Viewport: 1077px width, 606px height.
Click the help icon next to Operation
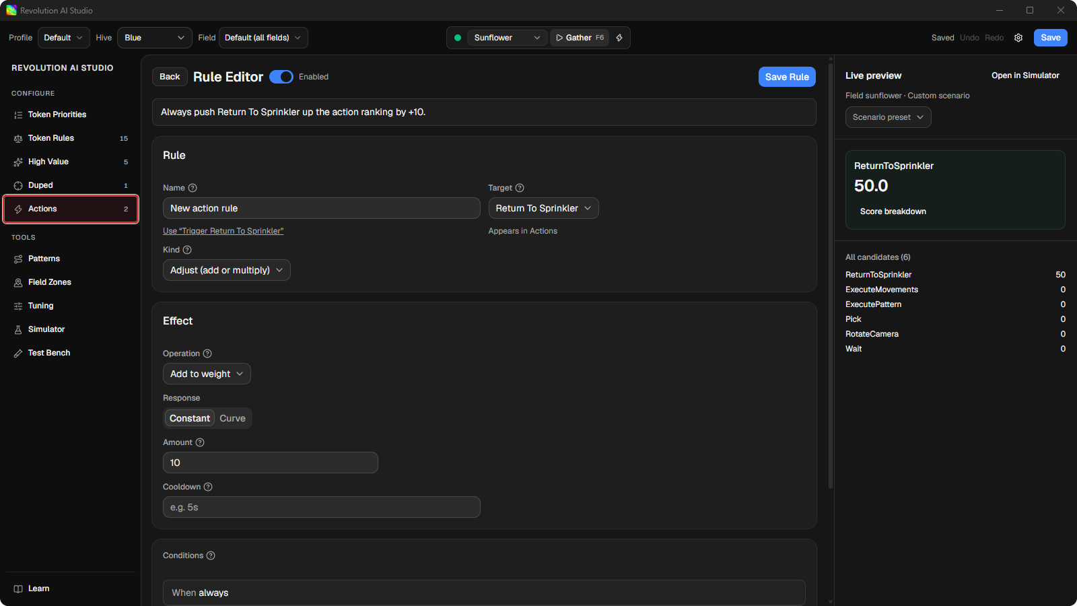(207, 353)
